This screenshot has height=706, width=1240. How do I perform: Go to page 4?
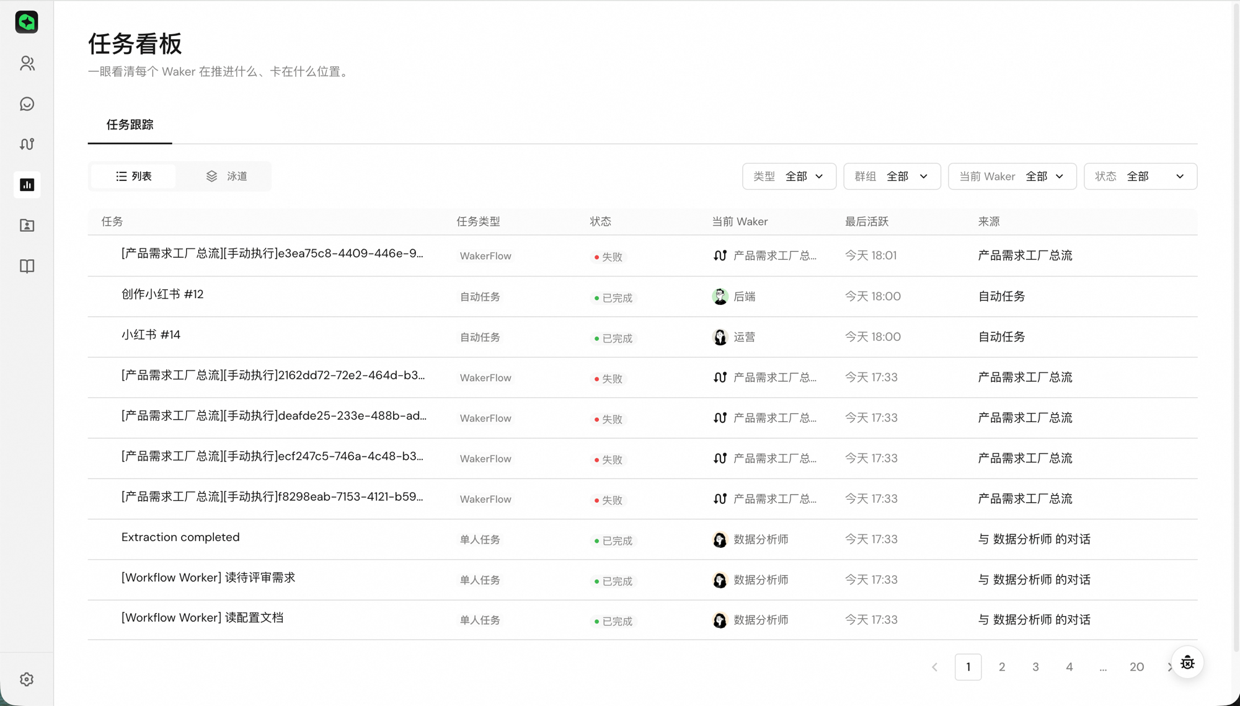click(1069, 667)
